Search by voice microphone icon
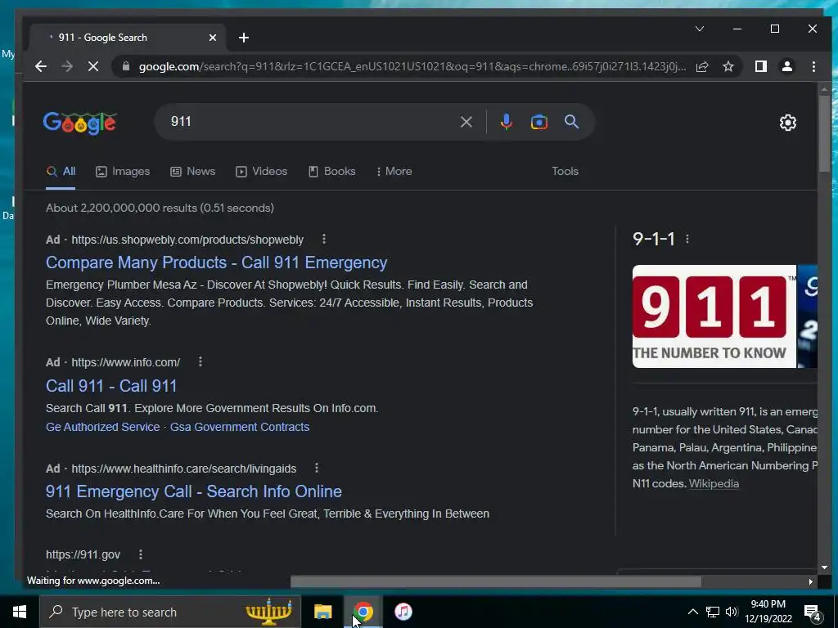Image resolution: width=838 pixels, height=628 pixels. coord(506,122)
